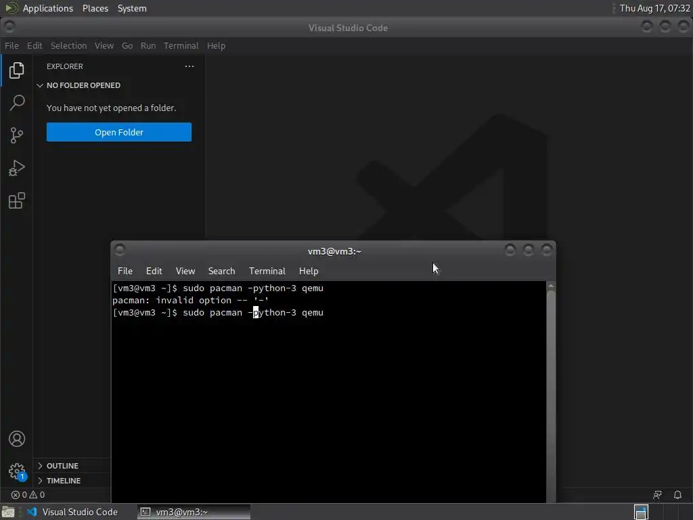Open the Search view in activity bar

click(17, 103)
